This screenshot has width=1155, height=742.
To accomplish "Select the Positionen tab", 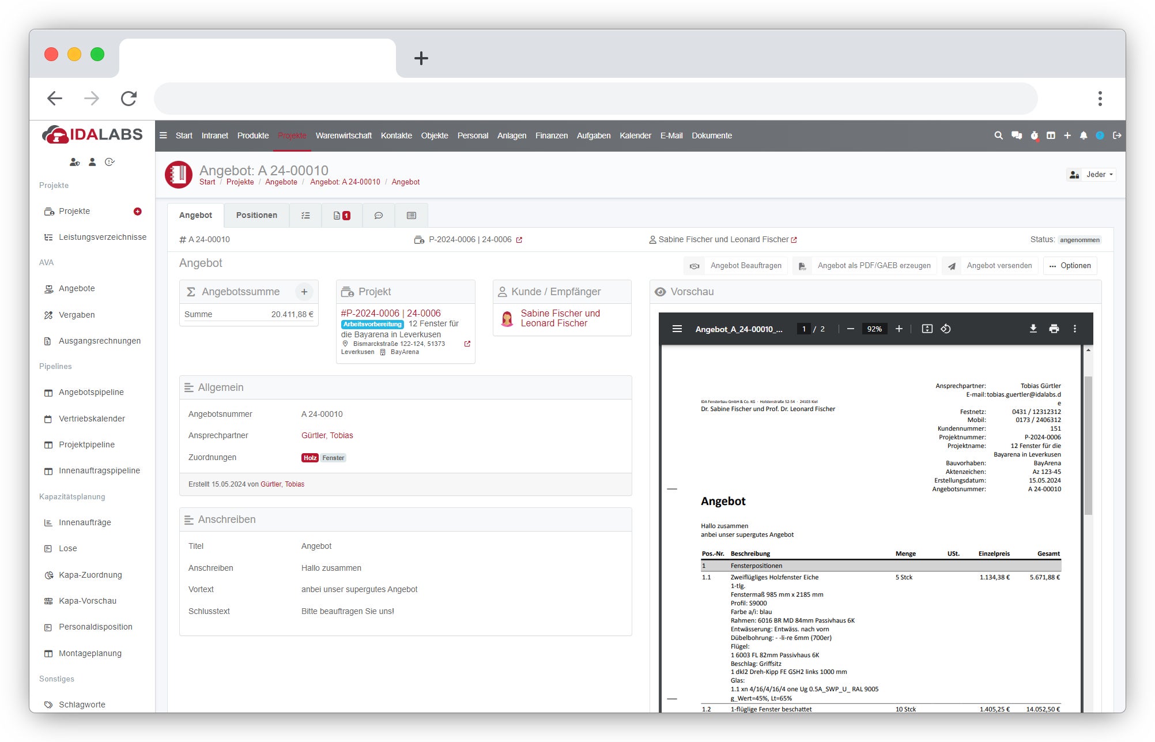I will (256, 215).
